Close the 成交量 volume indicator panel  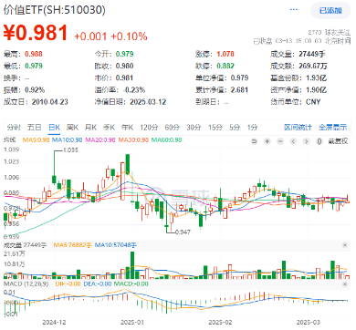pyautogui.click(x=345, y=245)
